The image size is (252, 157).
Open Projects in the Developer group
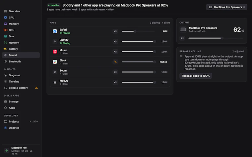click(21, 121)
